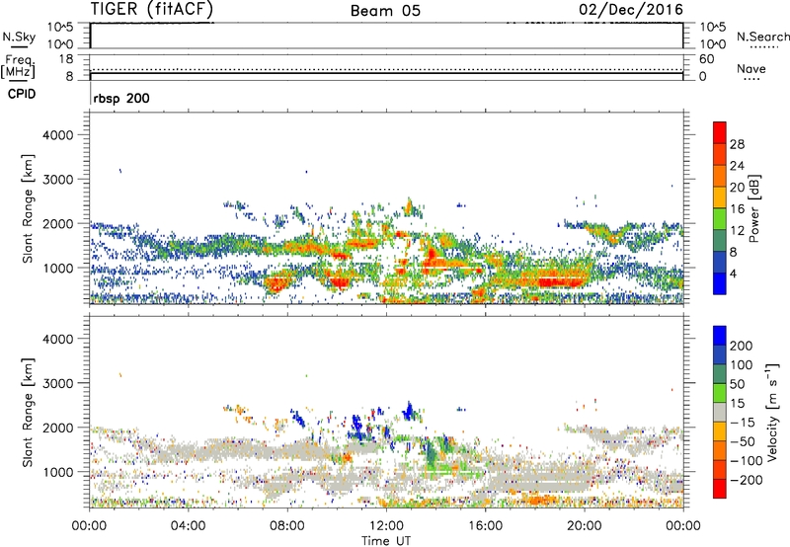Click the '200' velocity colorbar label
The image size is (790, 547).
742,346
